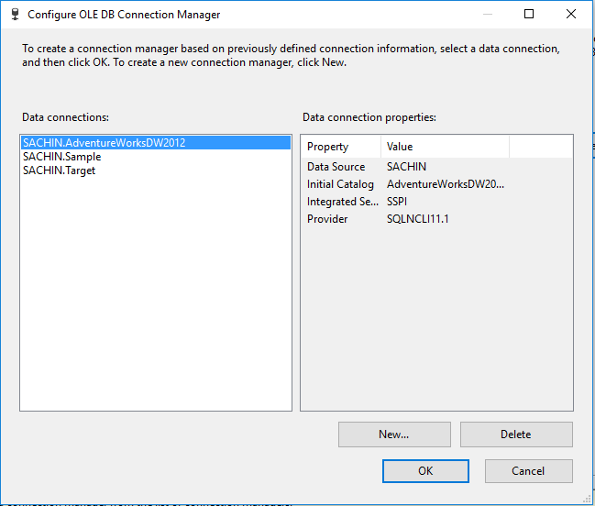Click the Value column header
595x506 pixels.
point(445,147)
